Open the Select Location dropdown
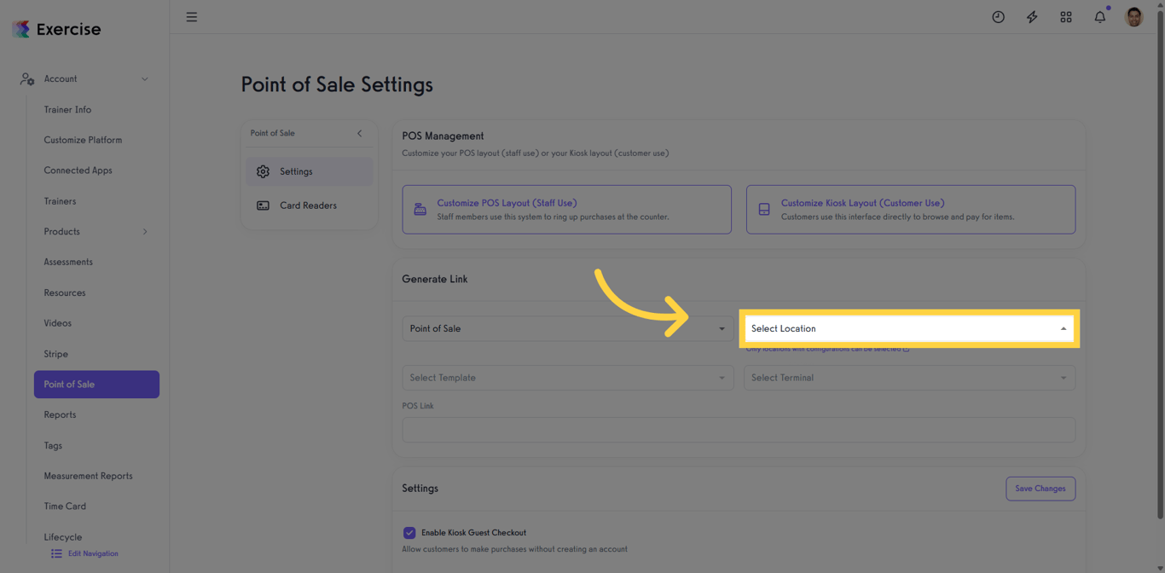 [x=909, y=328]
